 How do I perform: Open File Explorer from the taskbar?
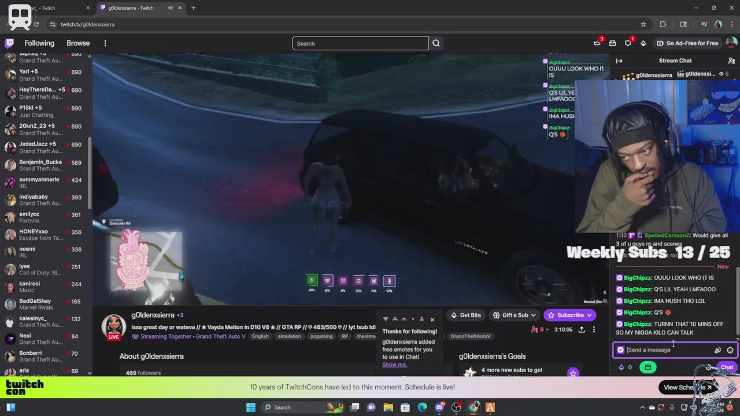pos(388,407)
